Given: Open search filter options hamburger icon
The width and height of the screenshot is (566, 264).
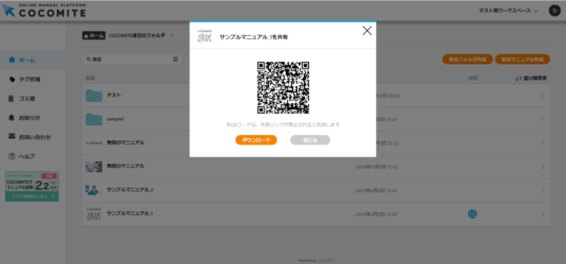Looking at the screenshot, I should pyautogui.click(x=175, y=59).
